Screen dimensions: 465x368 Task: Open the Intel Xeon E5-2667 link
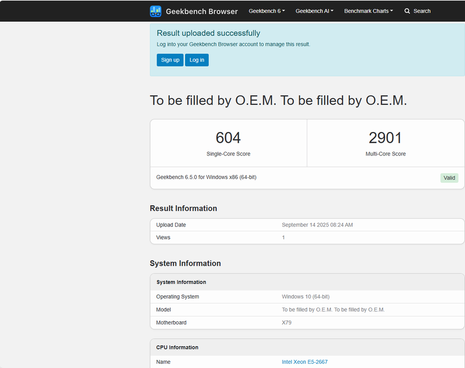(304, 362)
